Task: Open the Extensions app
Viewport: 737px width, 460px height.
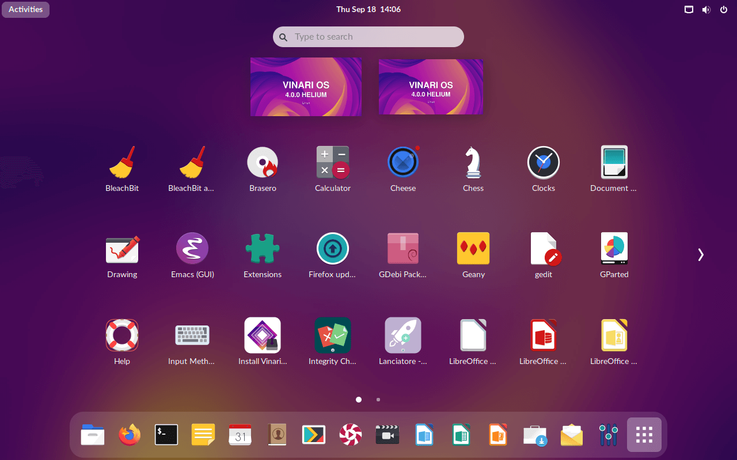Action: [x=263, y=249]
